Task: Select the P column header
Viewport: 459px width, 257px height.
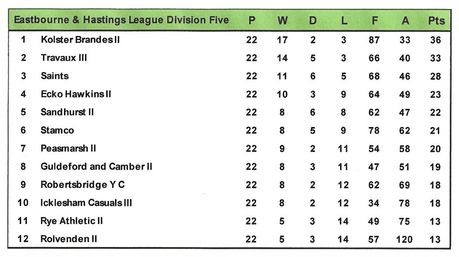Action: [x=252, y=21]
